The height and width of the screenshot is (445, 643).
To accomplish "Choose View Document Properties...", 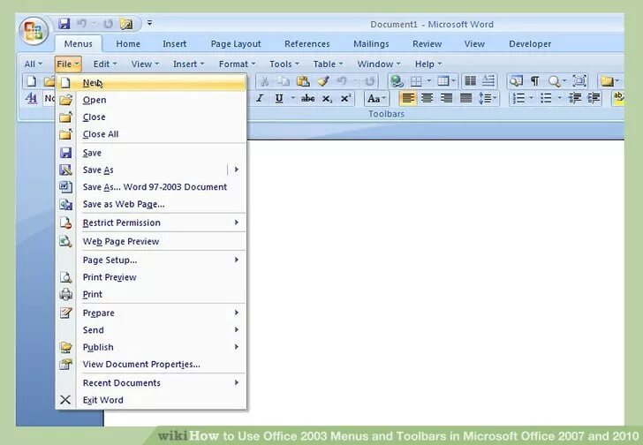I will 151,365.
